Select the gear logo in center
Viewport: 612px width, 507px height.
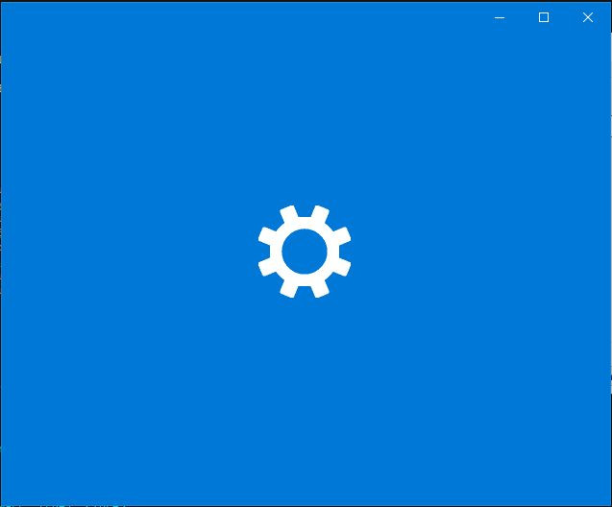(x=305, y=252)
